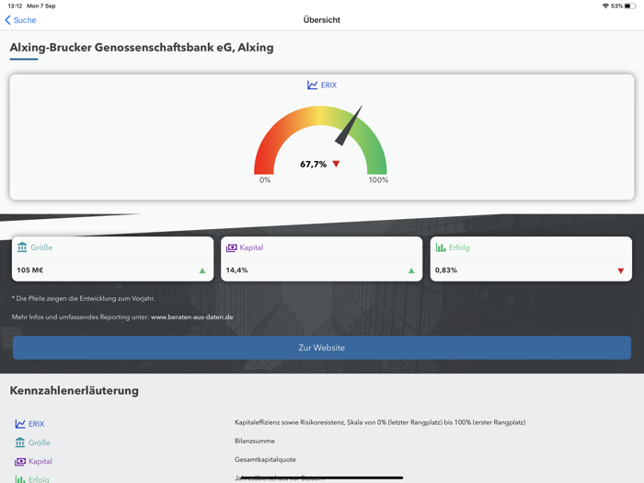This screenshot has height=483, width=644.
Task: Click the Kapital money icon in Kennzahlenerläuterung list
Action: pyautogui.click(x=20, y=461)
